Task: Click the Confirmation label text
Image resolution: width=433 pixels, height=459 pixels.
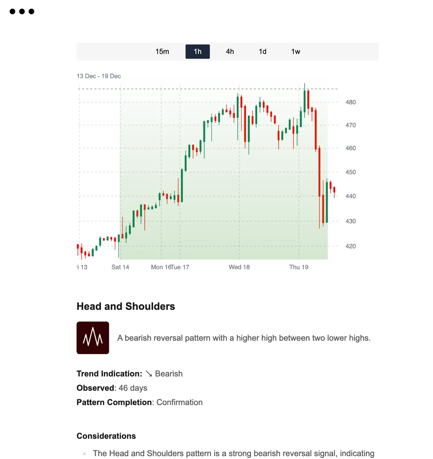Action: click(x=179, y=402)
